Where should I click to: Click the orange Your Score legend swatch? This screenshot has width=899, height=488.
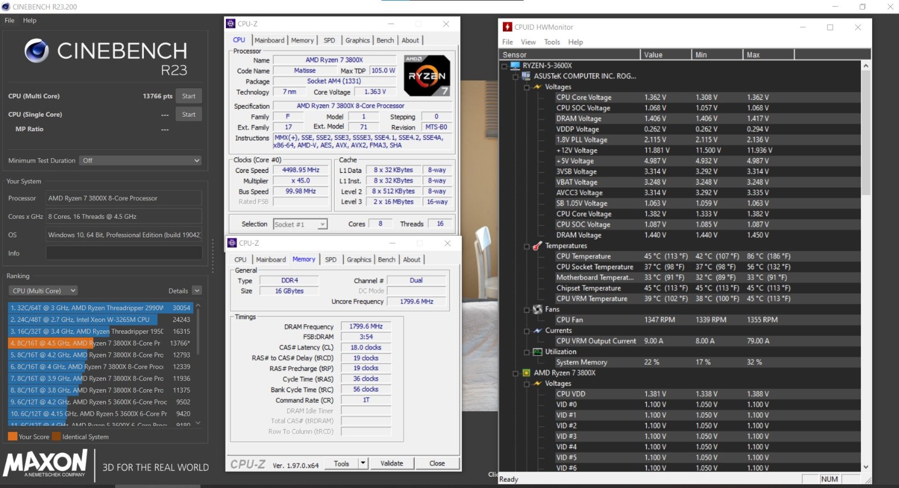pyautogui.click(x=12, y=436)
